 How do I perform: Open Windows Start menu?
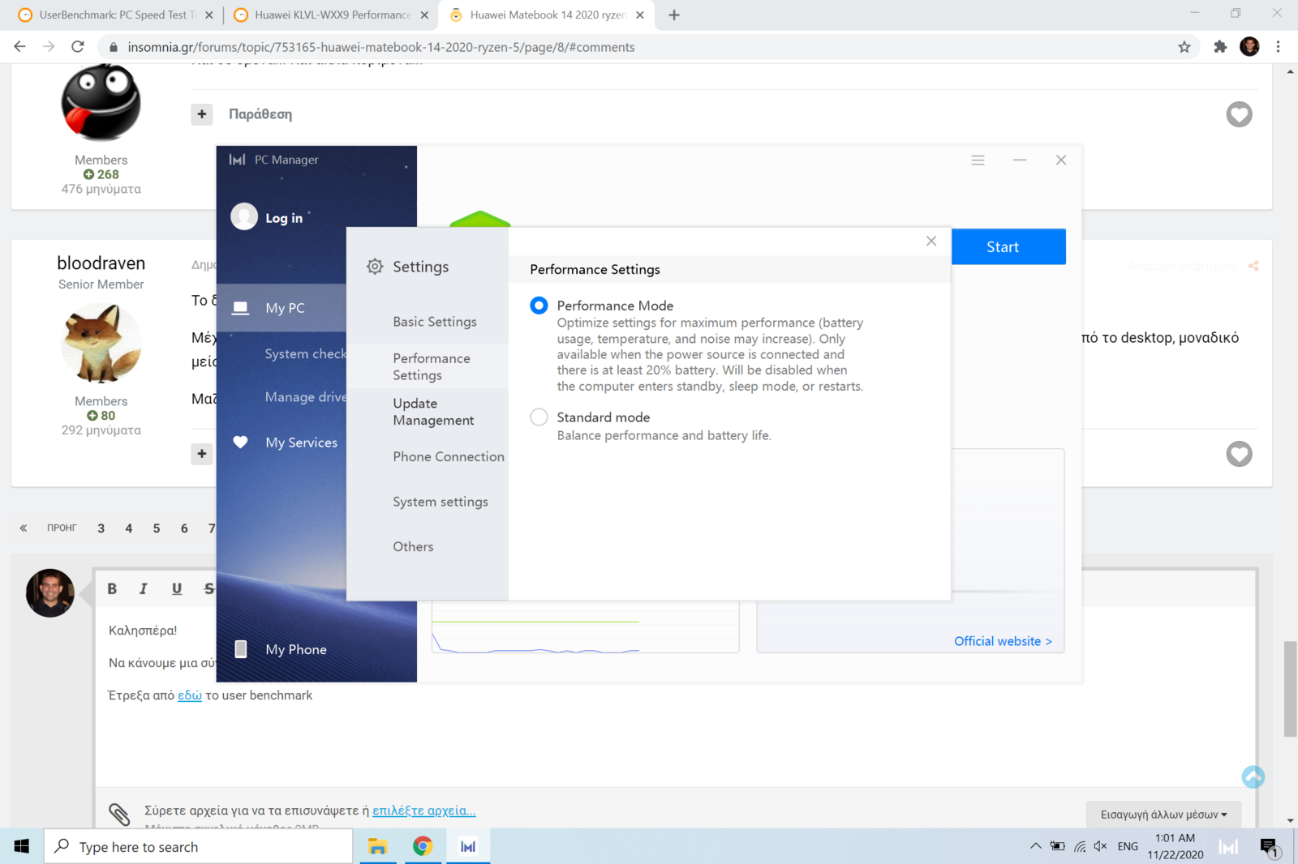click(22, 846)
